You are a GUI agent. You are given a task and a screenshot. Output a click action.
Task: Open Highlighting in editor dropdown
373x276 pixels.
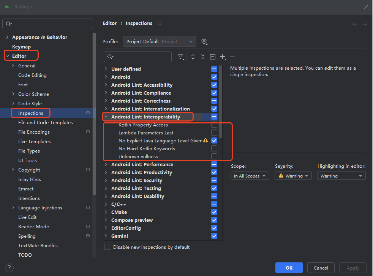point(341,176)
